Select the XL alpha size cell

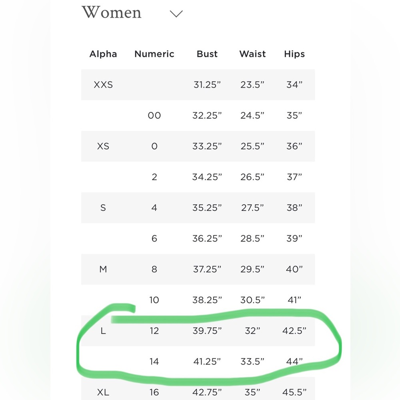tap(103, 392)
